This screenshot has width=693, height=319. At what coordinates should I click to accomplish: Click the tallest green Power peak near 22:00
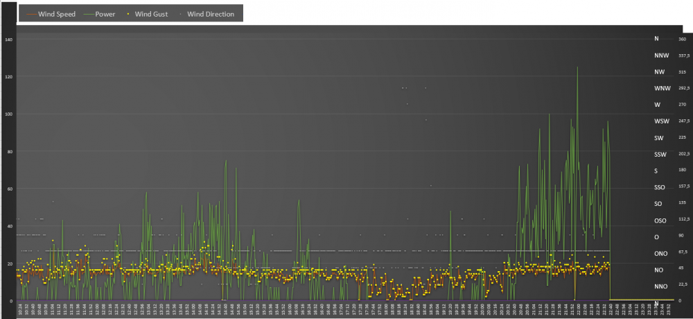point(577,67)
